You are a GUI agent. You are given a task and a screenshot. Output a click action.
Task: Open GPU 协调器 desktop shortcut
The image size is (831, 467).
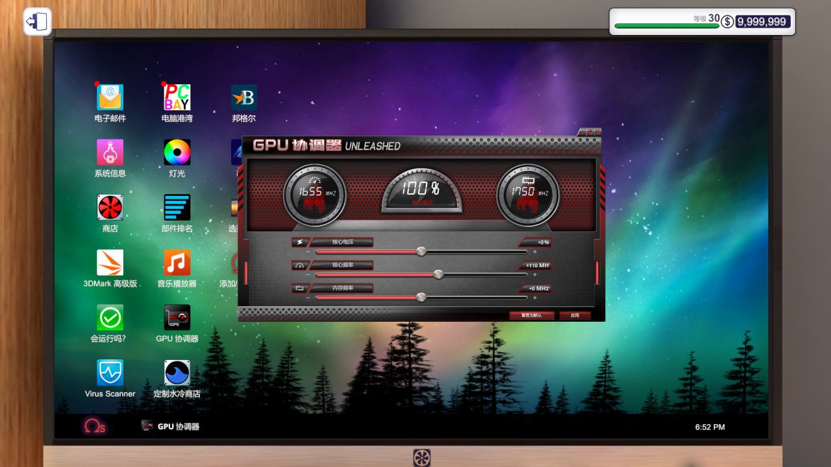click(x=177, y=318)
